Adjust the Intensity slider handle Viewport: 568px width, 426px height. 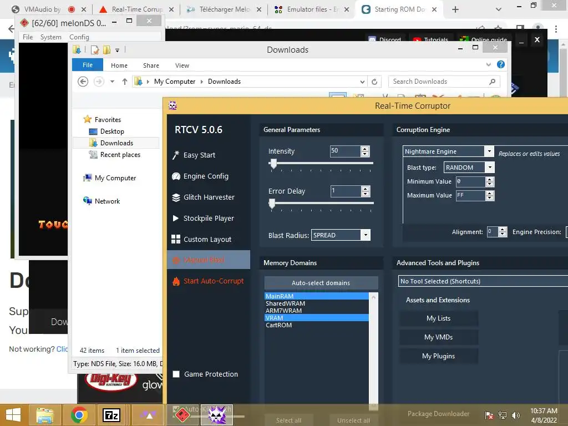tap(273, 164)
